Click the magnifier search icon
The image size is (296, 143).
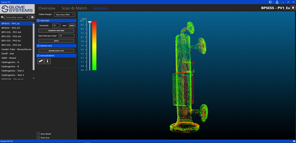click(2, 17)
